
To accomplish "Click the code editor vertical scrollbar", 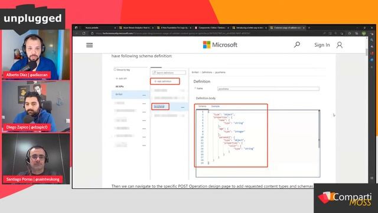I will point(319,129).
